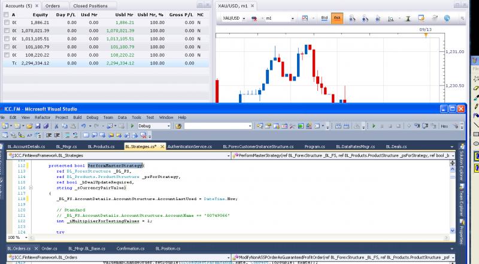This screenshot has width=479, height=264.
Task: Open the Refactor menu in Visual Studio
Action: click(x=43, y=118)
